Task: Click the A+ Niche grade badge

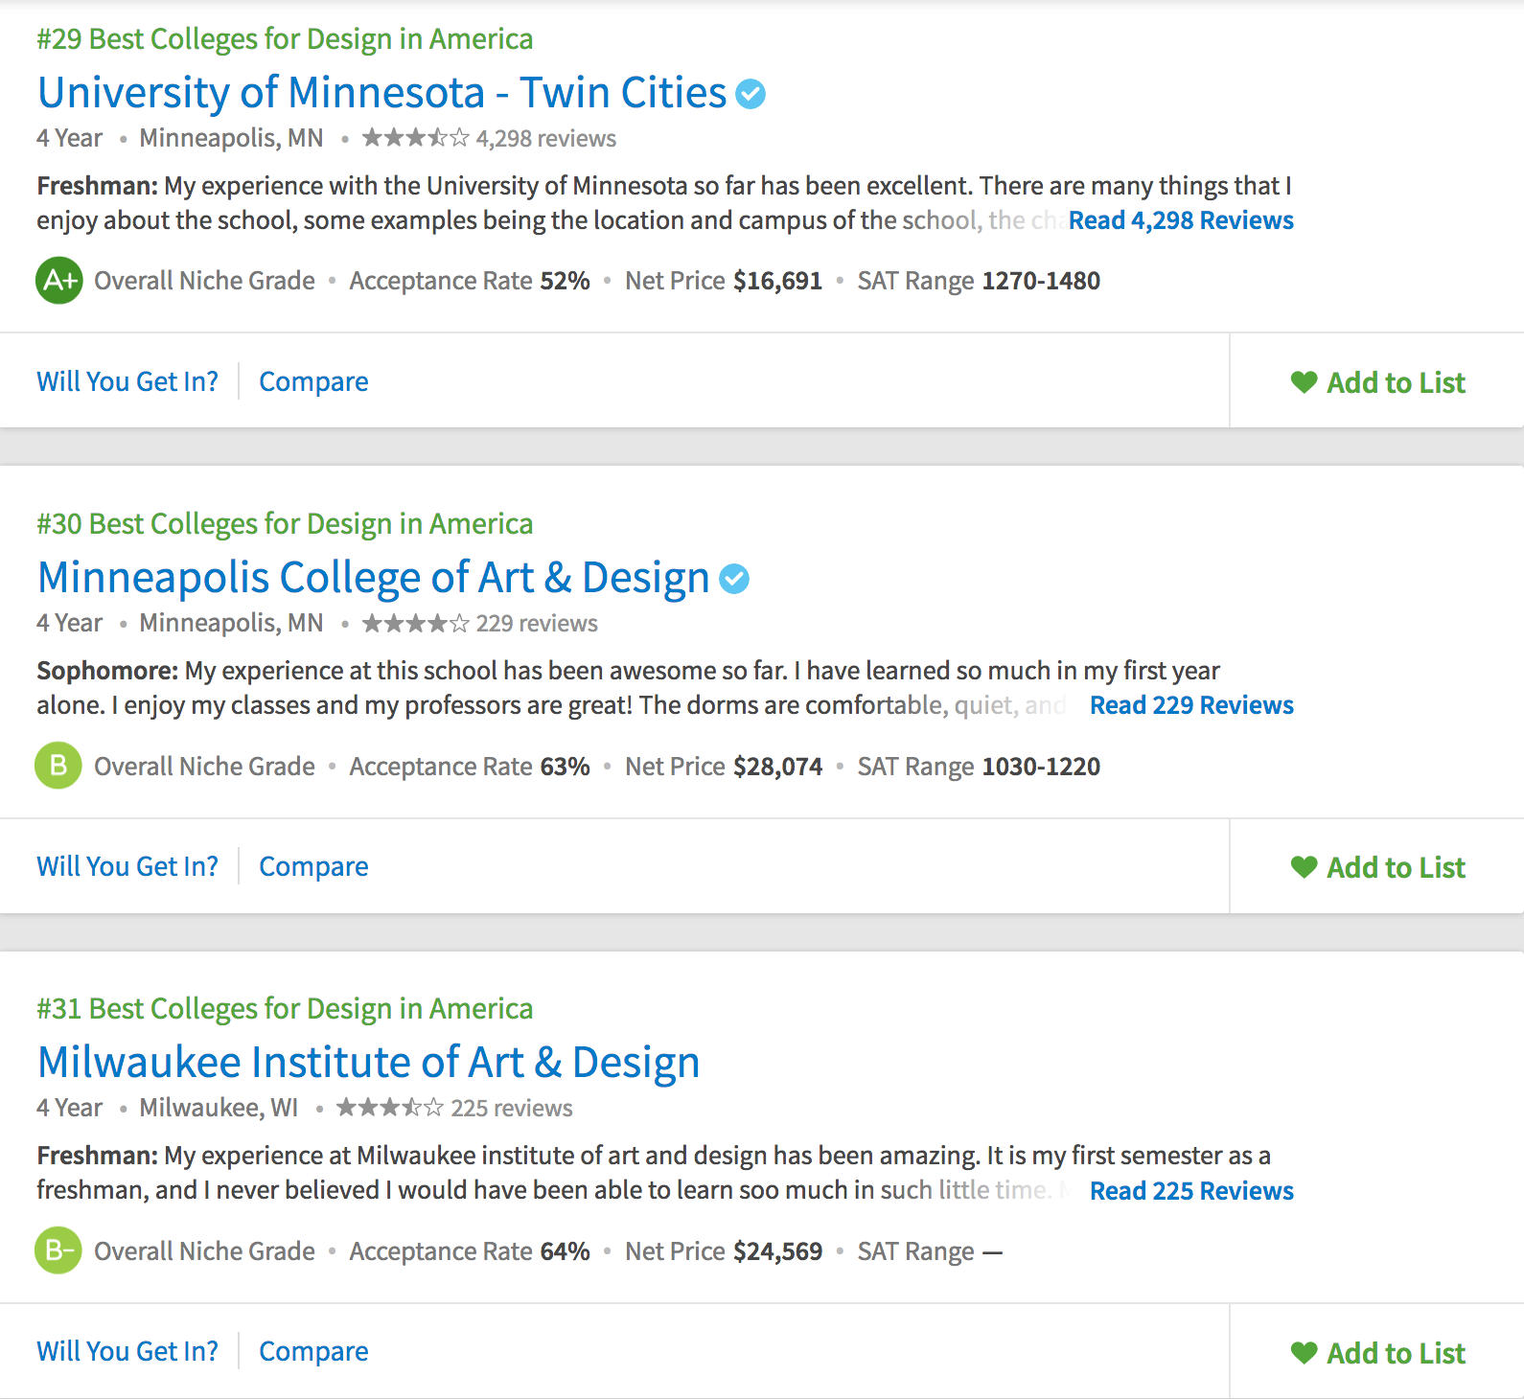Action: tap(59, 281)
